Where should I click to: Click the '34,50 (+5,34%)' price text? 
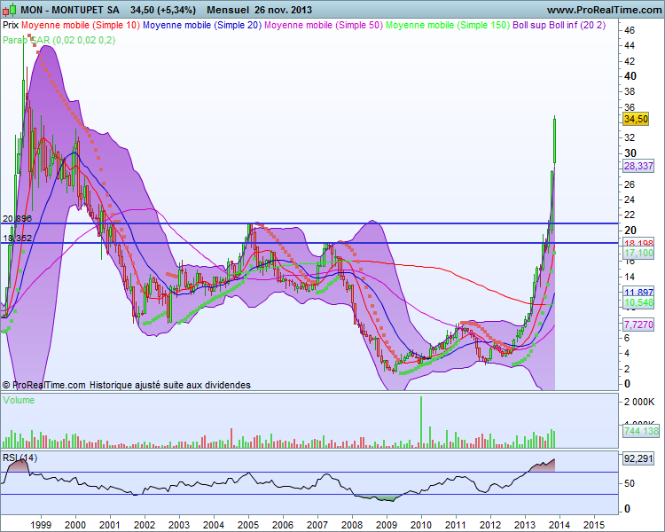(x=163, y=10)
